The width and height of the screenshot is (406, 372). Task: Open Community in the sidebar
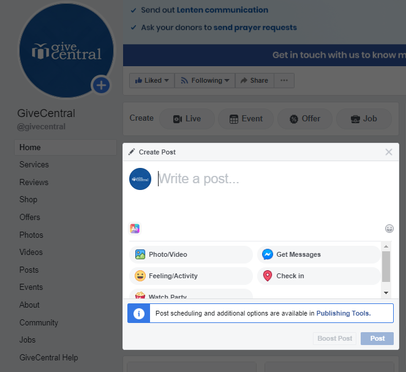[39, 322]
